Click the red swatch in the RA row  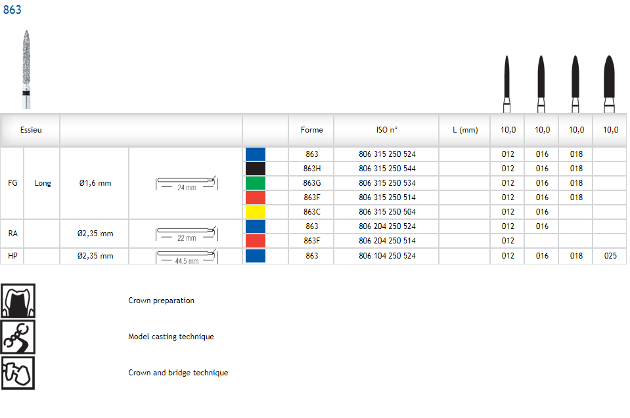255,241
